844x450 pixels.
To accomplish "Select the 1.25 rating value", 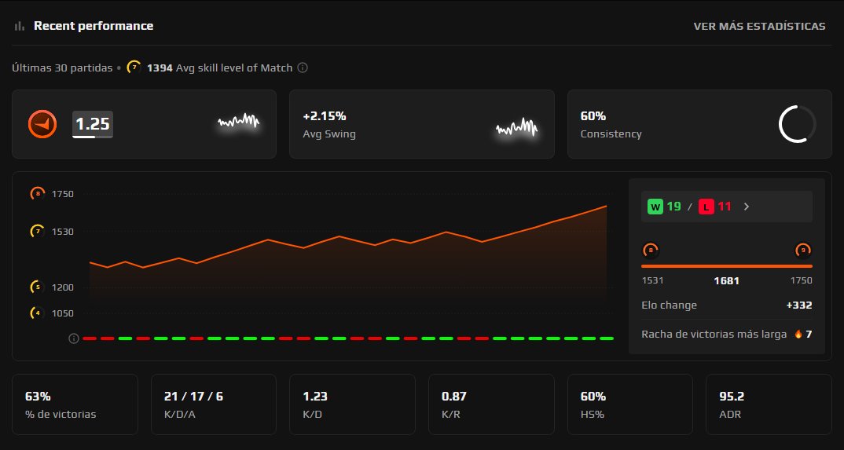I will point(93,124).
